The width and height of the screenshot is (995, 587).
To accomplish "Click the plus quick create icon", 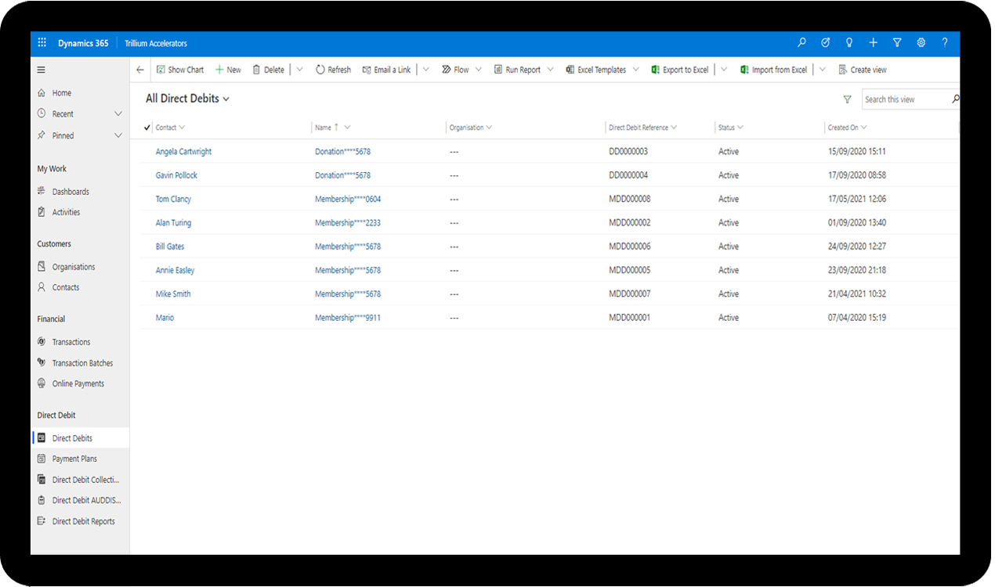I will (x=873, y=43).
